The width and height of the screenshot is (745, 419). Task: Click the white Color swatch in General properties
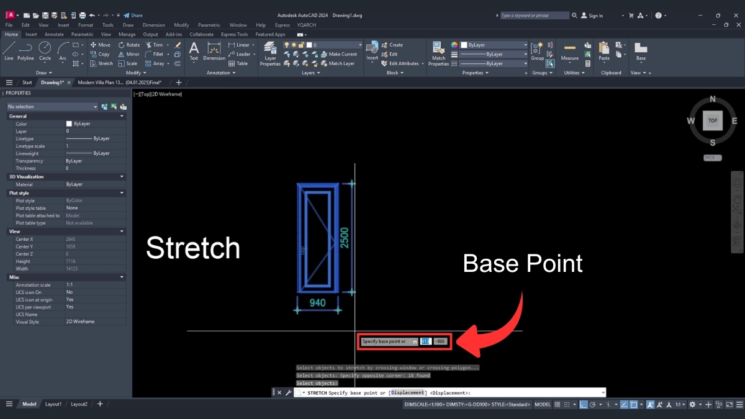(x=69, y=124)
